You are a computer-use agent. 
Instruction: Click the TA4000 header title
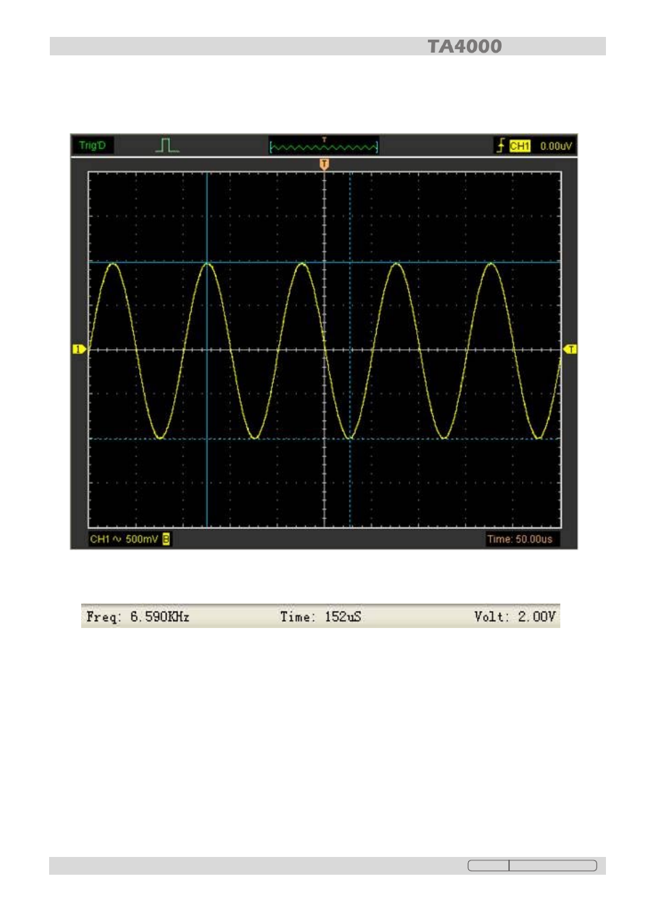pos(465,46)
